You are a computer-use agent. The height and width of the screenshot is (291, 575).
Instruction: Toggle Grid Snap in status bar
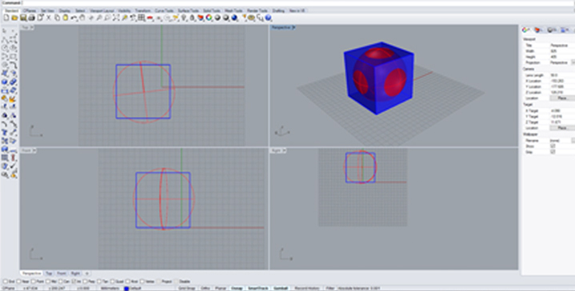[187, 288]
